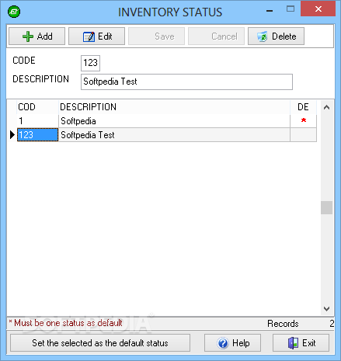Click the 'Must be one status as default' note
The width and height of the screenshot is (341, 361).
click(65, 323)
